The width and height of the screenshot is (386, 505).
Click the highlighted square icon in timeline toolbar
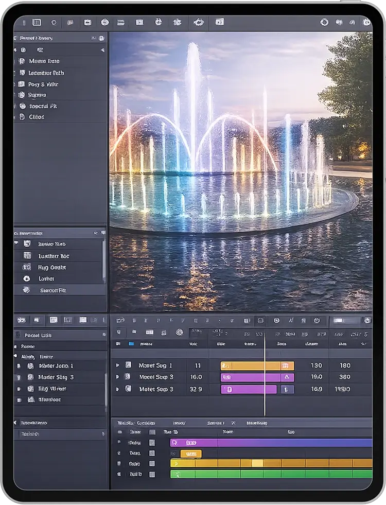click(260, 321)
